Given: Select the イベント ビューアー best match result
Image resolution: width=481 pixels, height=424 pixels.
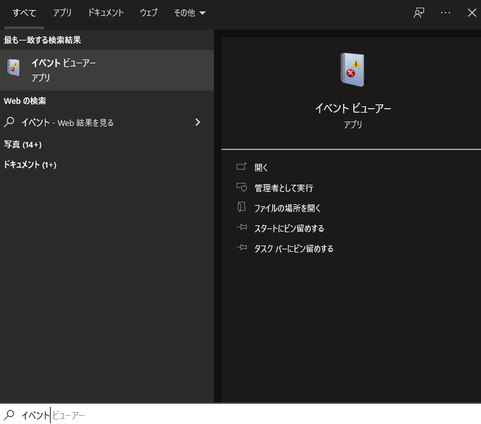Looking at the screenshot, I should pos(107,70).
